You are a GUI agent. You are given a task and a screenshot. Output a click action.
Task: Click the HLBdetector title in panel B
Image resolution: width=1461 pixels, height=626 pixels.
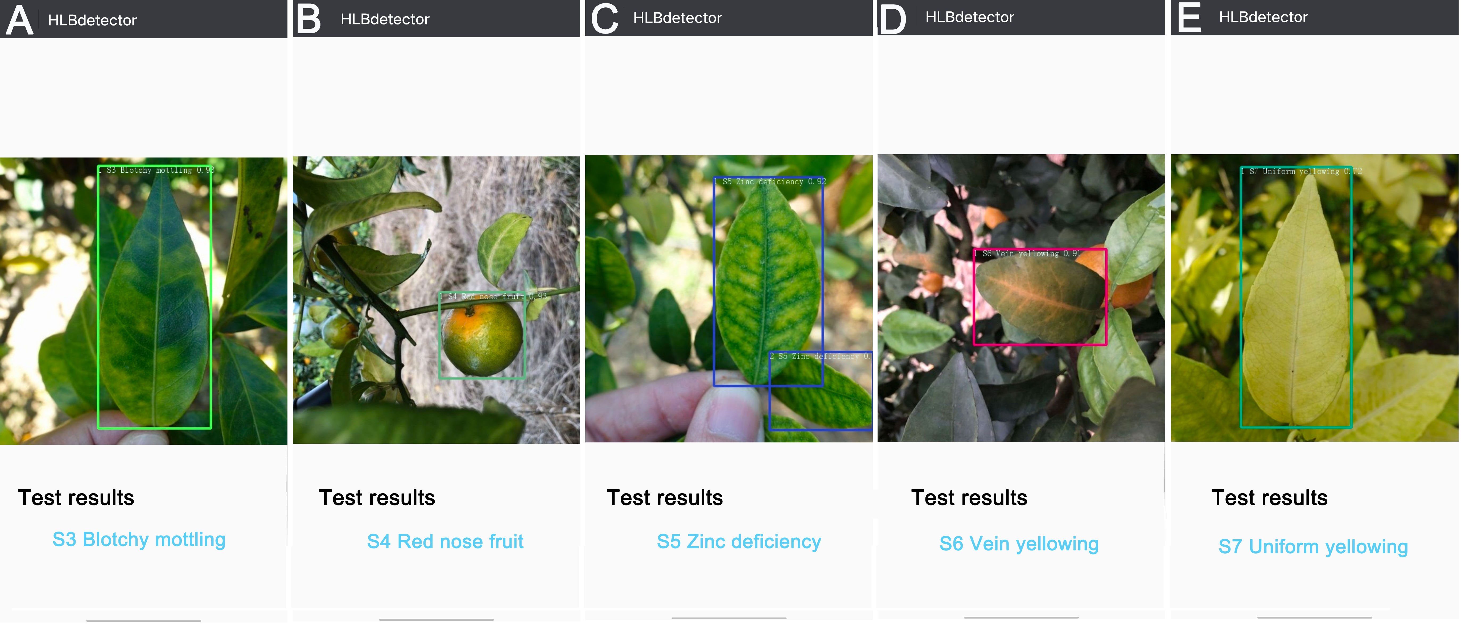(385, 19)
